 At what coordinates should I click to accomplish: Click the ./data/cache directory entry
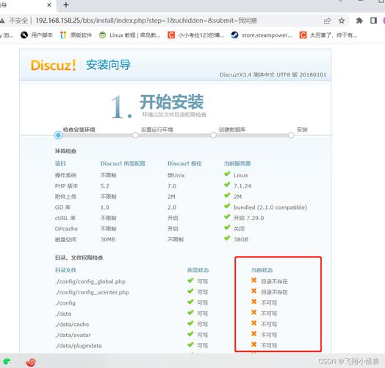coord(72,325)
